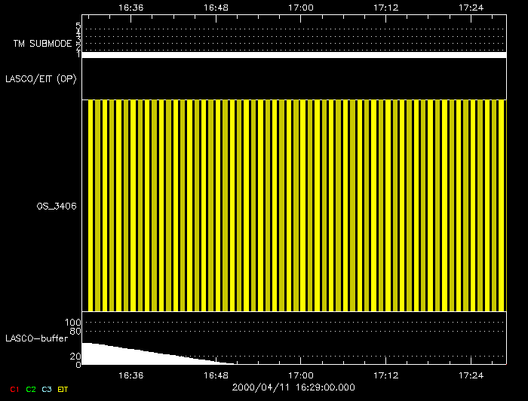Select the LASCO/EIT (DP) row label
Image resolution: width=528 pixels, height=401 pixels.
[41, 78]
